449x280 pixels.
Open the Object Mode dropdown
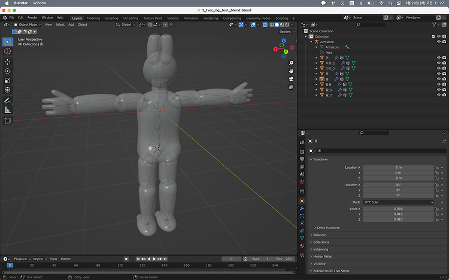point(27,25)
